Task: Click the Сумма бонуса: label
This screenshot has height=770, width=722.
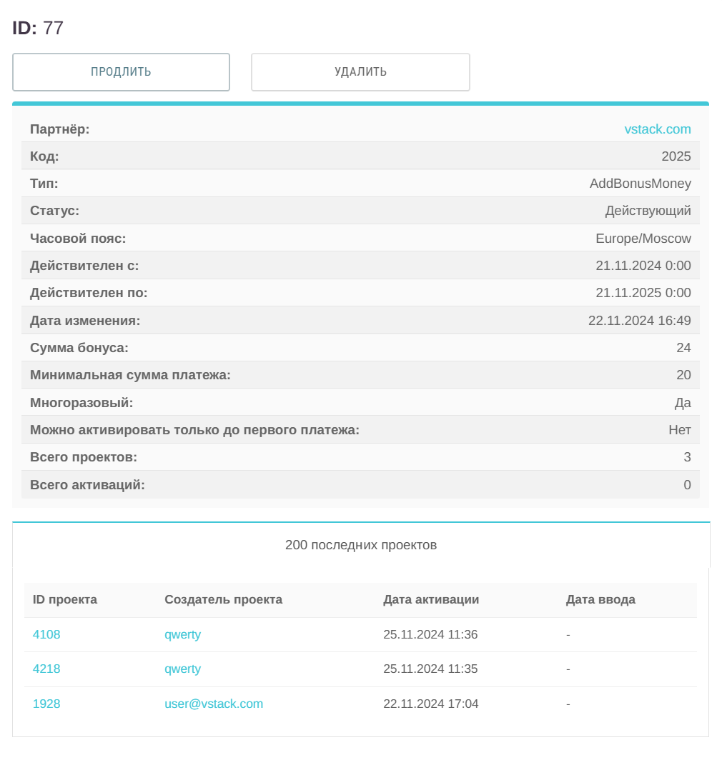Action: (x=79, y=348)
